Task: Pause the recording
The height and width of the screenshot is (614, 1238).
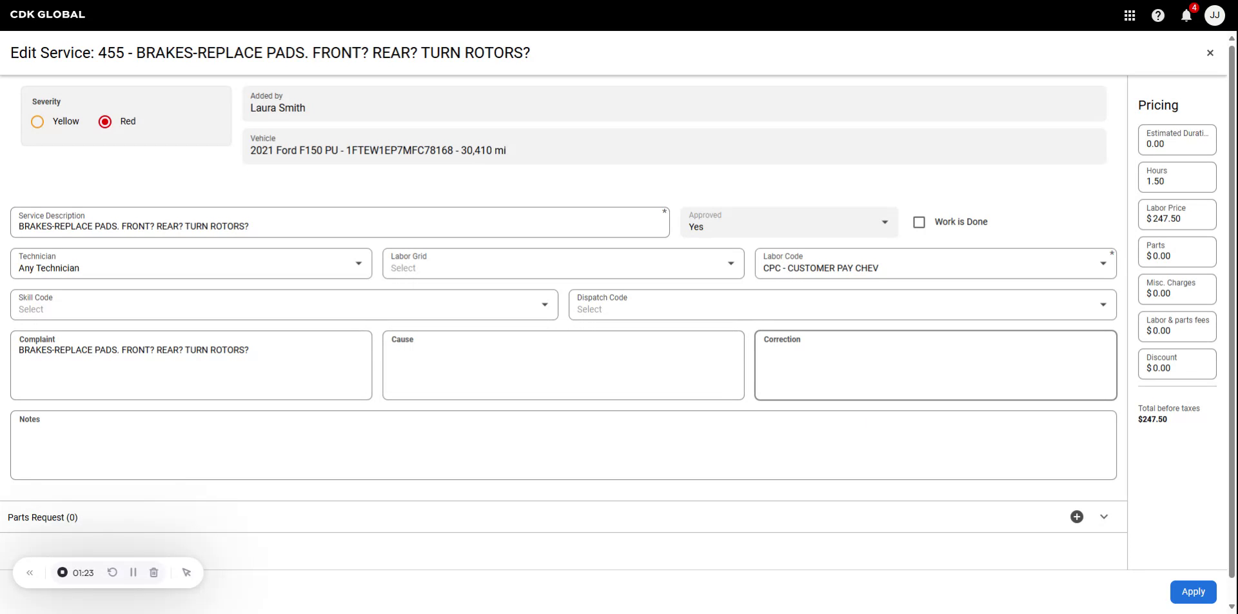Action: coord(133,572)
